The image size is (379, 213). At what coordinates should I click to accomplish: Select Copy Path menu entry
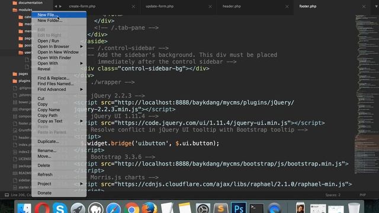[59, 115]
